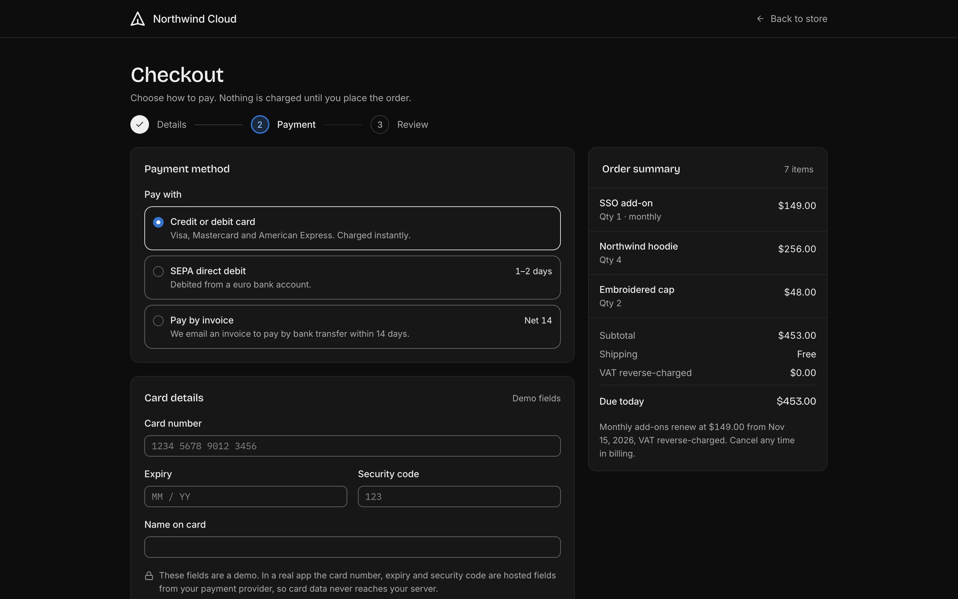Click the $149.00 SSO add-on price

click(x=797, y=206)
